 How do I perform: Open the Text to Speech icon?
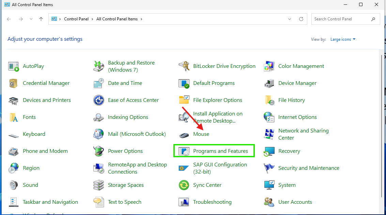tap(99, 202)
